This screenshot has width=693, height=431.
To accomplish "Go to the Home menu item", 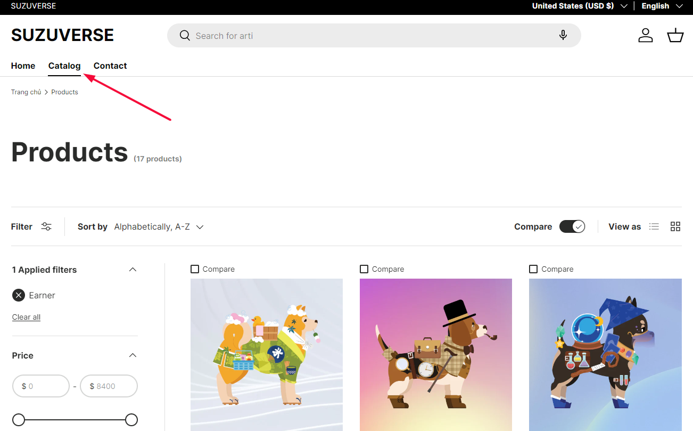I will 23,66.
